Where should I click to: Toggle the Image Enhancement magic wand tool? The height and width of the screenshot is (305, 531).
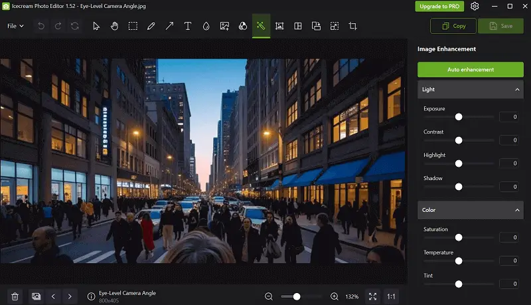tap(261, 26)
